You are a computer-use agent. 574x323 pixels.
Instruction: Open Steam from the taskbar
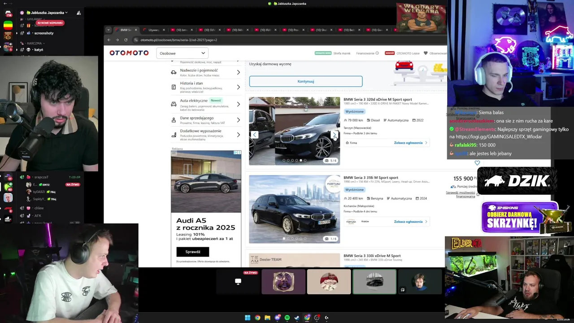click(x=297, y=318)
